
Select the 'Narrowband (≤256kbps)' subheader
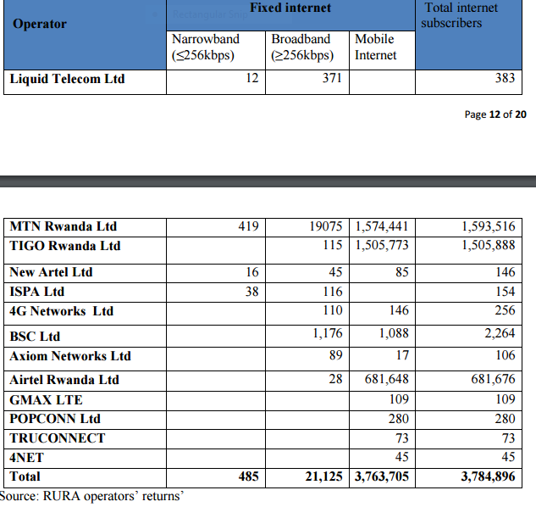(x=206, y=47)
